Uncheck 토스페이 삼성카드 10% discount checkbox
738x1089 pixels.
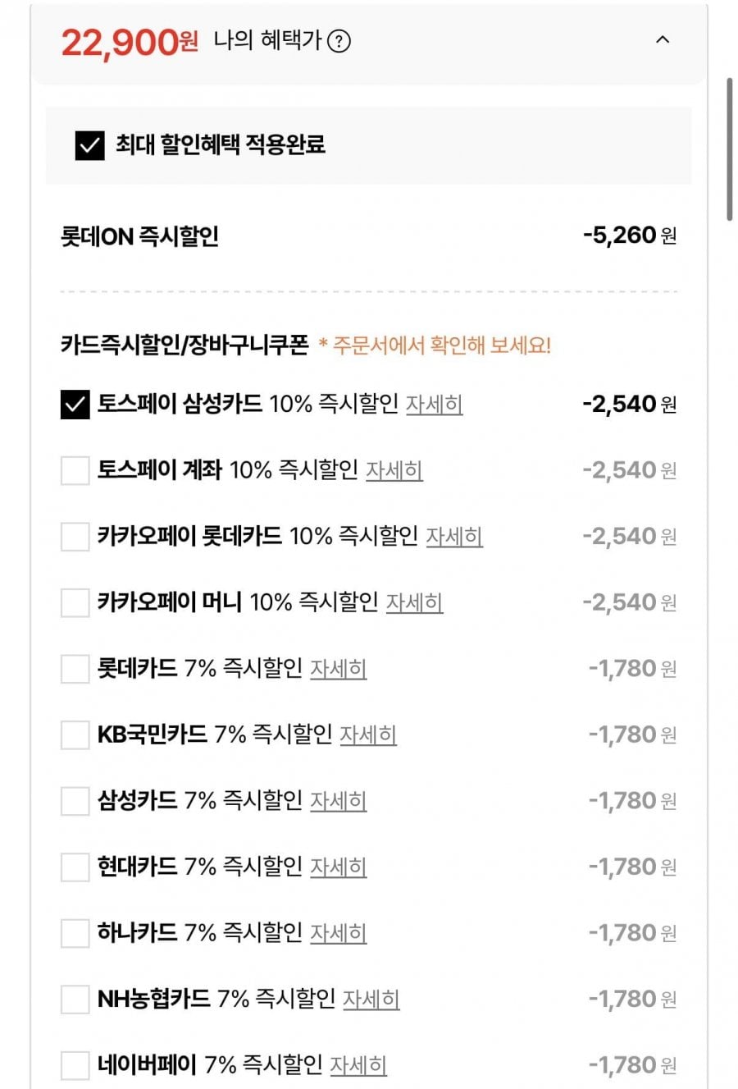tap(75, 405)
